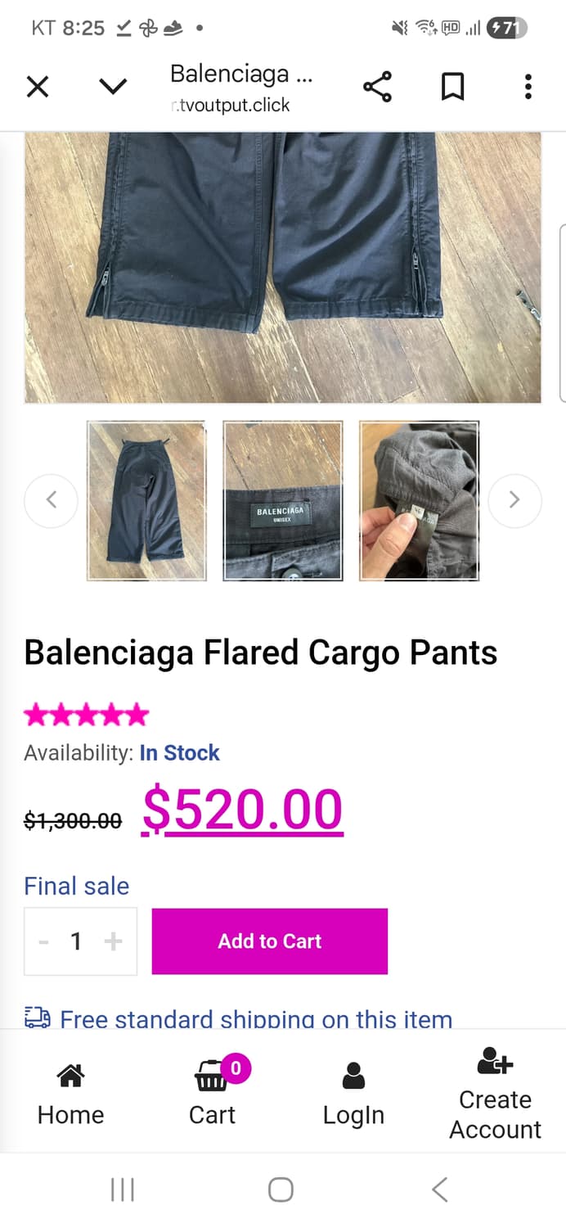Increase quantity with the plus button

(114, 941)
